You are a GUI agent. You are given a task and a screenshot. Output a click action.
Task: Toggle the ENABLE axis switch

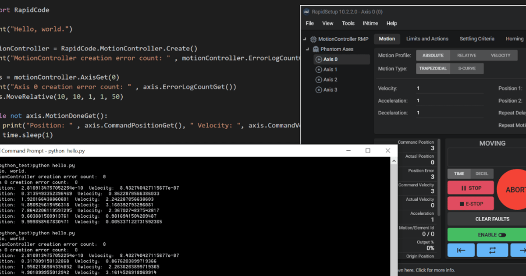pos(502,235)
